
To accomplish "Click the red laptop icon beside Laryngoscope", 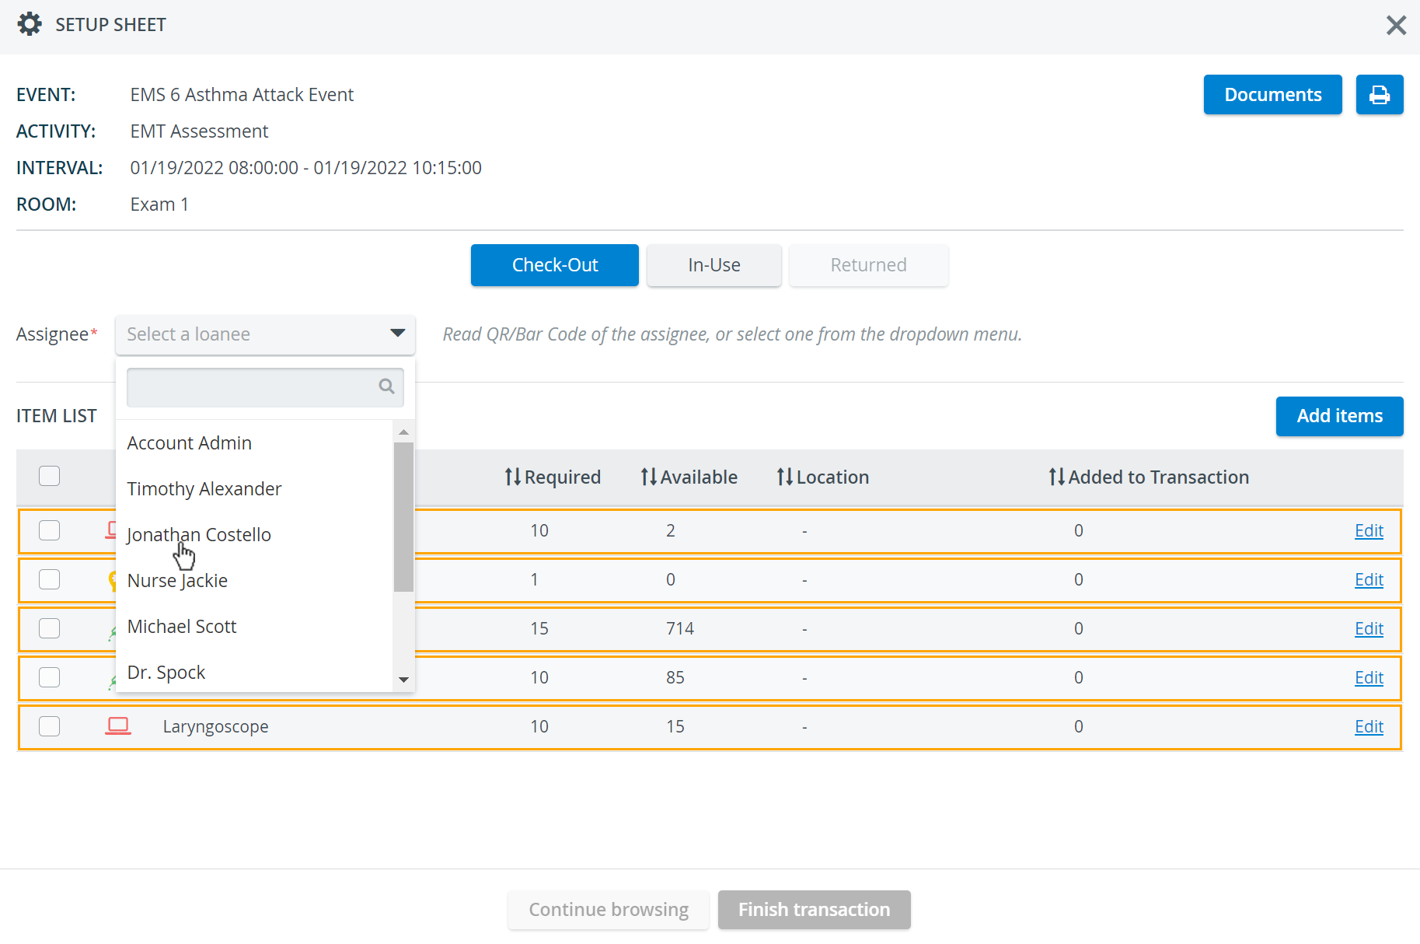I will (118, 726).
